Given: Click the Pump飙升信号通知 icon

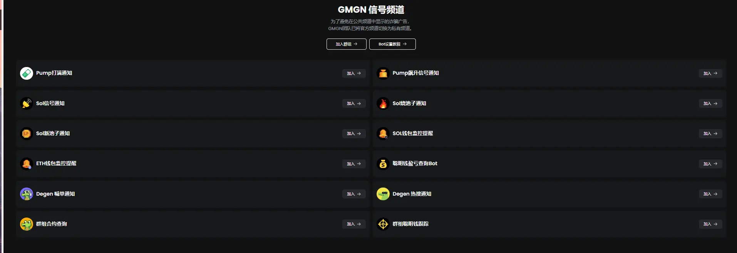Looking at the screenshot, I should point(383,73).
